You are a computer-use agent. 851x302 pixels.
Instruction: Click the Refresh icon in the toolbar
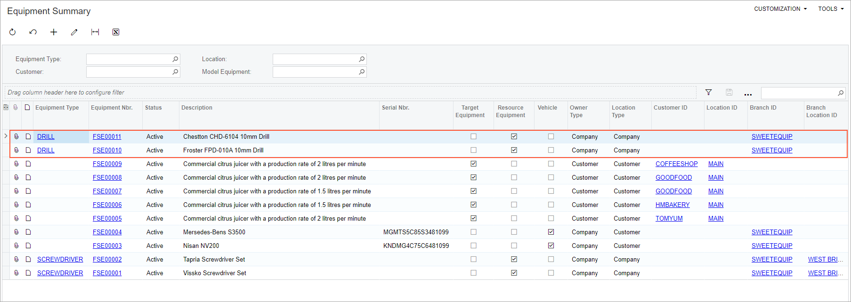point(13,32)
